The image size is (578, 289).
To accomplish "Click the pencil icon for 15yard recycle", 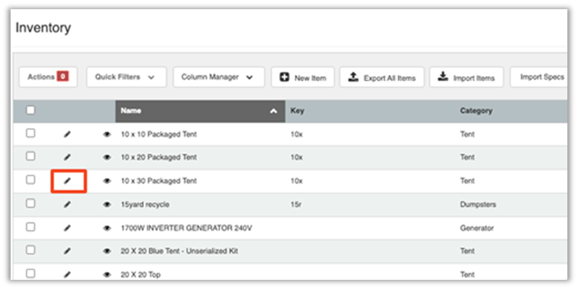I will tap(68, 204).
